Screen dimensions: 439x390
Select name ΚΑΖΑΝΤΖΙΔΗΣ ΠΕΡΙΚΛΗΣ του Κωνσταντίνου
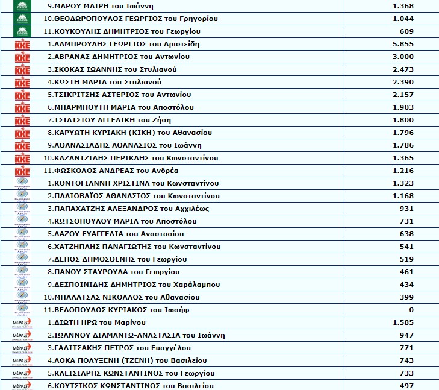click(136, 158)
